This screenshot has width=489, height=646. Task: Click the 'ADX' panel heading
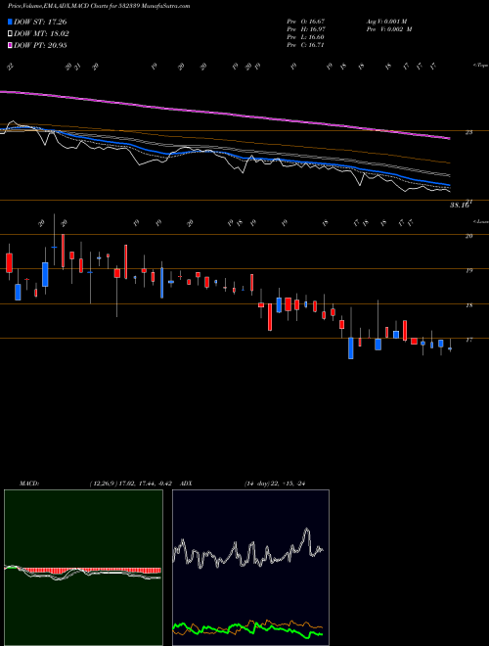point(186,484)
